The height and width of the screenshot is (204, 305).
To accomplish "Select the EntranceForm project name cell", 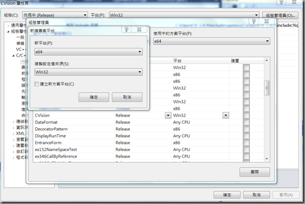I will point(74,143).
